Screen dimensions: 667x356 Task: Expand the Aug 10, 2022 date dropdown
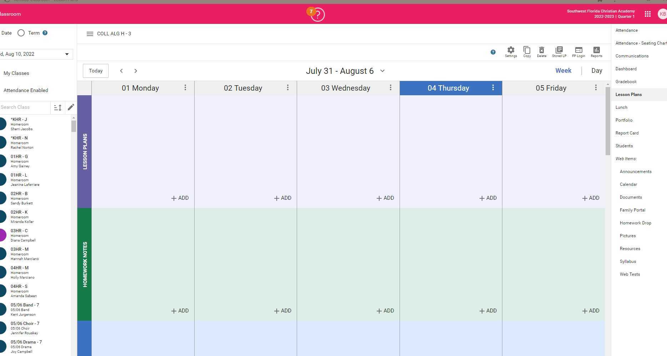[67, 54]
